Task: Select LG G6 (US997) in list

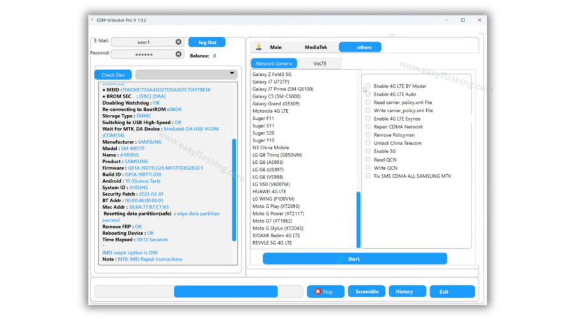Action: pyautogui.click(x=268, y=170)
